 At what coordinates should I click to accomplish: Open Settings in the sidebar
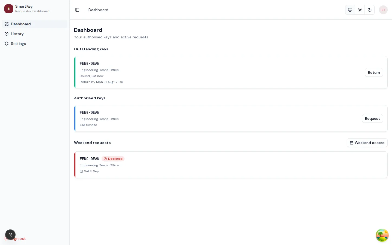pos(35,44)
